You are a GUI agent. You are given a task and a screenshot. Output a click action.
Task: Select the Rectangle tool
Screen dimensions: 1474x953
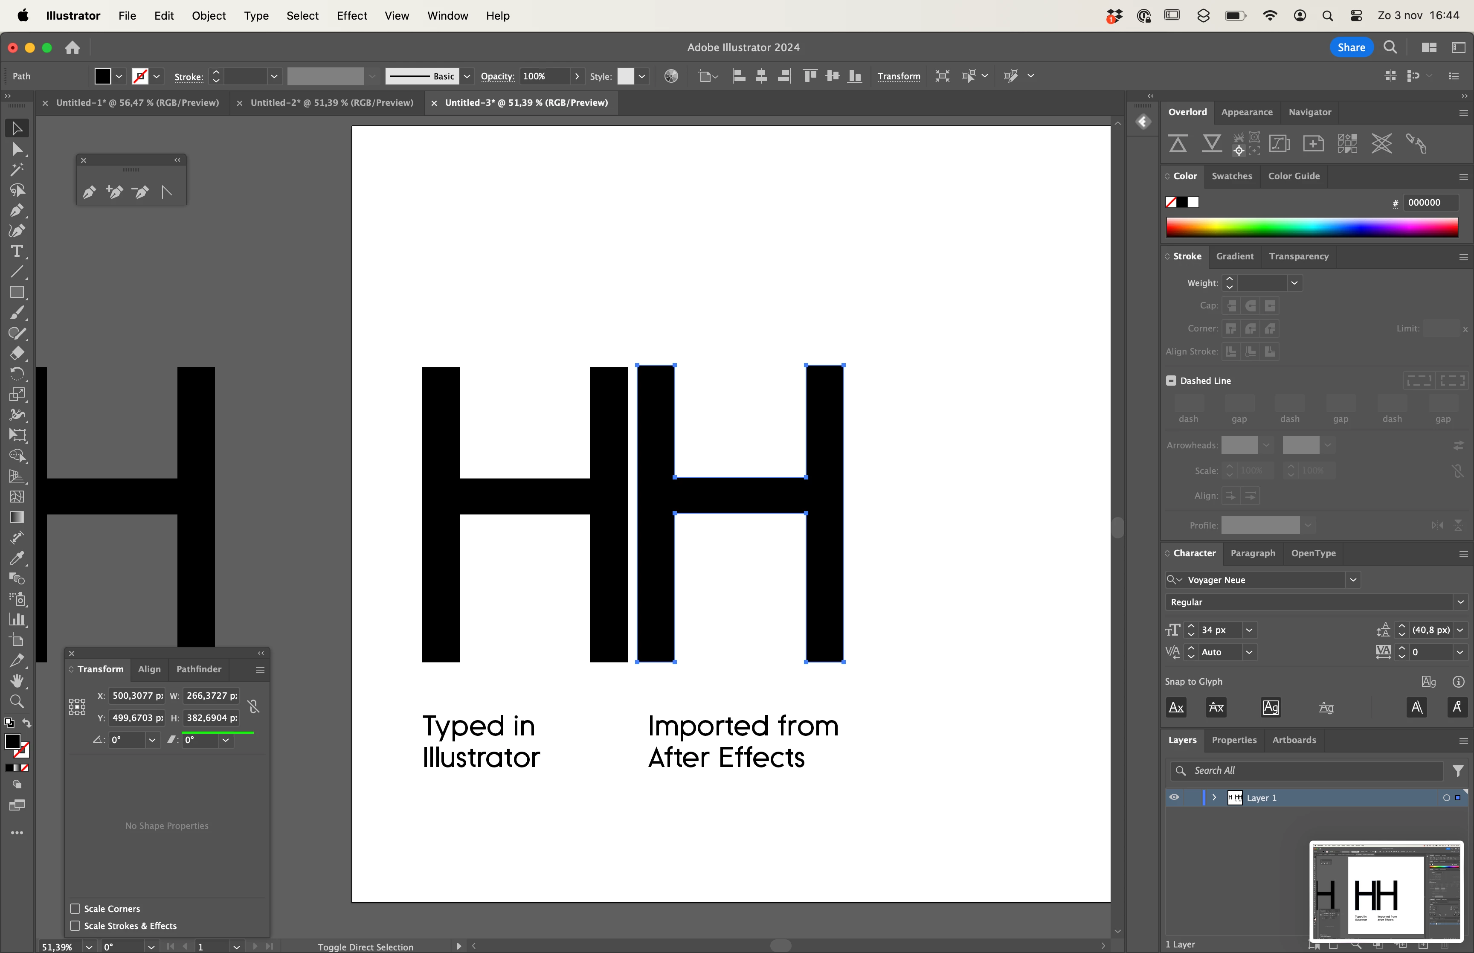point(17,292)
